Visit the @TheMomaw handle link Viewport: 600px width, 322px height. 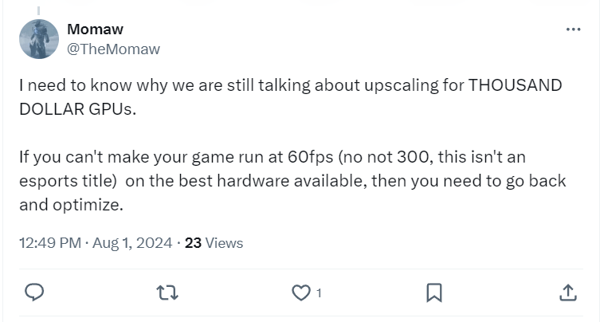point(113,49)
